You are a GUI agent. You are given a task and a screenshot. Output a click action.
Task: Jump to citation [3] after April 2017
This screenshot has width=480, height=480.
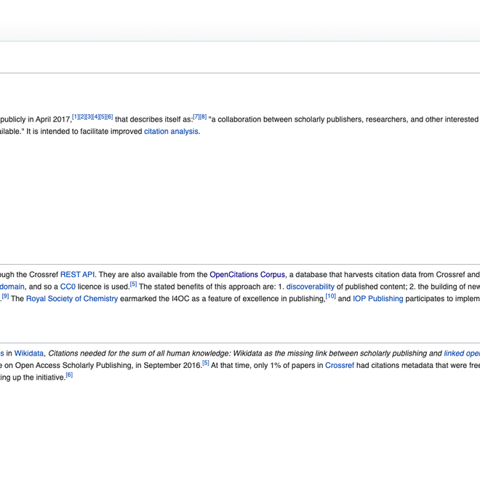tap(89, 116)
